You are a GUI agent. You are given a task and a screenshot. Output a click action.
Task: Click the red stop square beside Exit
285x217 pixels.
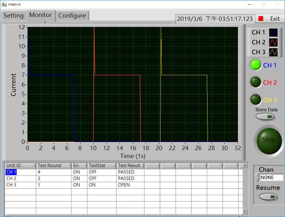point(261,19)
